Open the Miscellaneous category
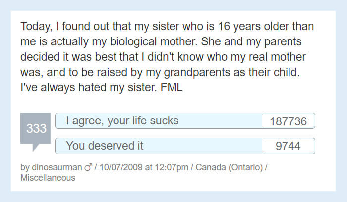 (x=48, y=178)
